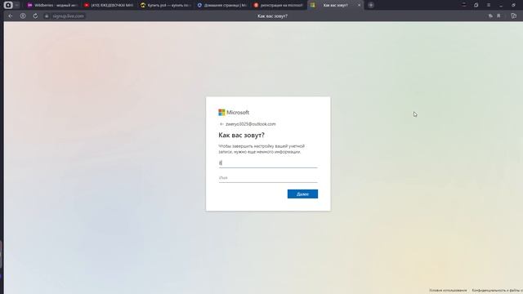Click the browser back arrow
The width and height of the screenshot is (523, 294).
11,16
